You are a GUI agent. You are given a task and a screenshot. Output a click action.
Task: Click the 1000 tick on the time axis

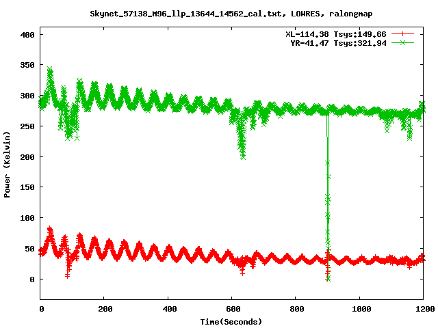tap(361, 309)
